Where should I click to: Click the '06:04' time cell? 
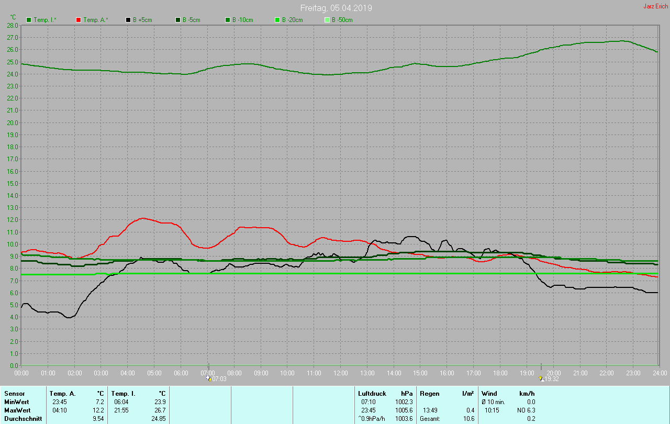pos(121,401)
